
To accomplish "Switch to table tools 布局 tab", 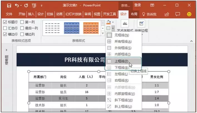I will click(x=134, y=14).
